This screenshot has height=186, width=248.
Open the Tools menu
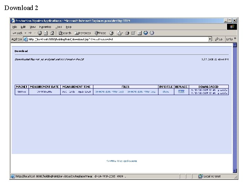(x=59, y=27)
